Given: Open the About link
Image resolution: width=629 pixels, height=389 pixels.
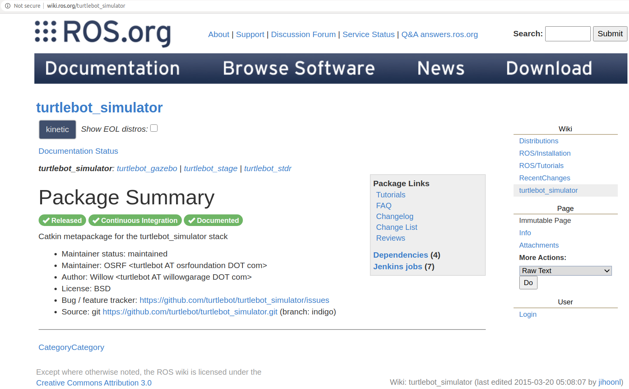Looking at the screenshot, I should click(219, 34).
